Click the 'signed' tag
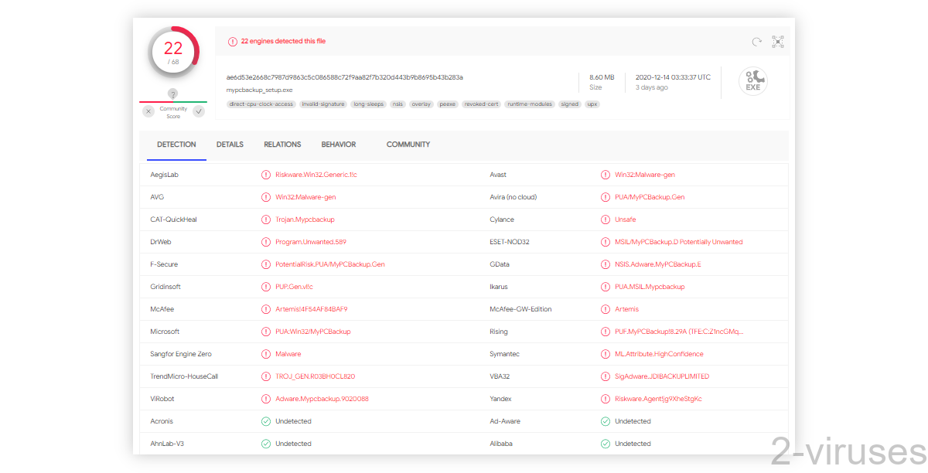Screen dimensions: 928x473 click(570, 104)
